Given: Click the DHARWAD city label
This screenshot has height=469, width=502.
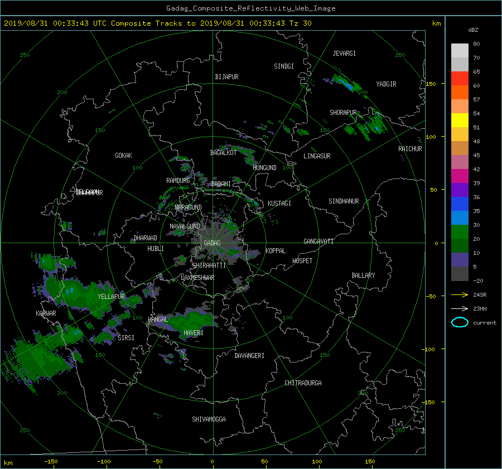Looking at the screenshot, I should pyautogui.click(x=146, y=238).
